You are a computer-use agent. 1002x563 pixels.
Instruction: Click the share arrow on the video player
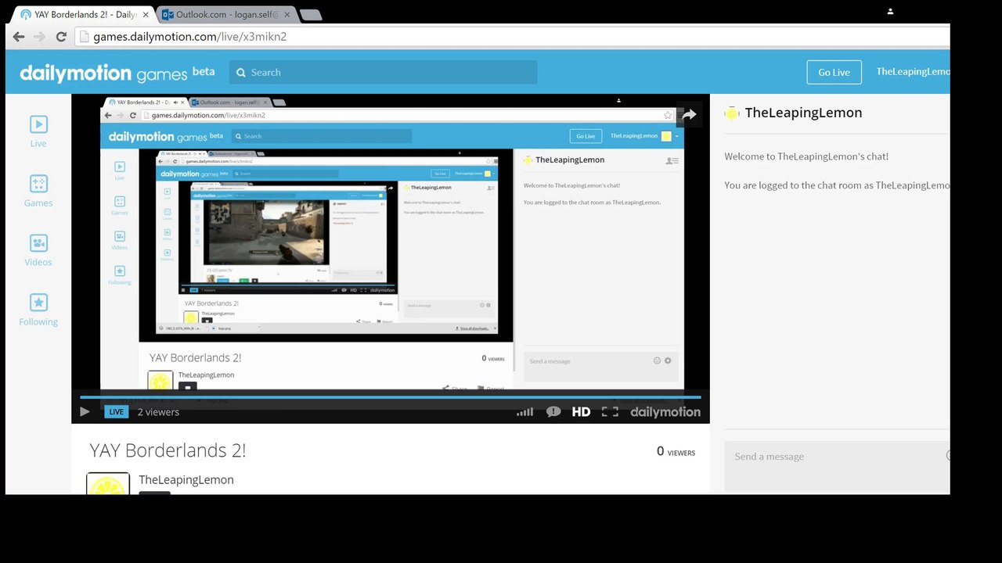pos(689,115)
